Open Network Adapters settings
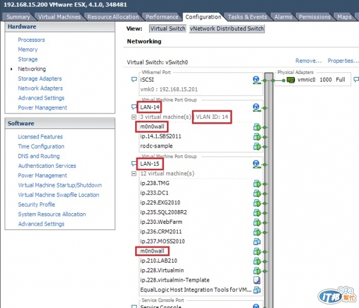 click(x=40, y=88)
